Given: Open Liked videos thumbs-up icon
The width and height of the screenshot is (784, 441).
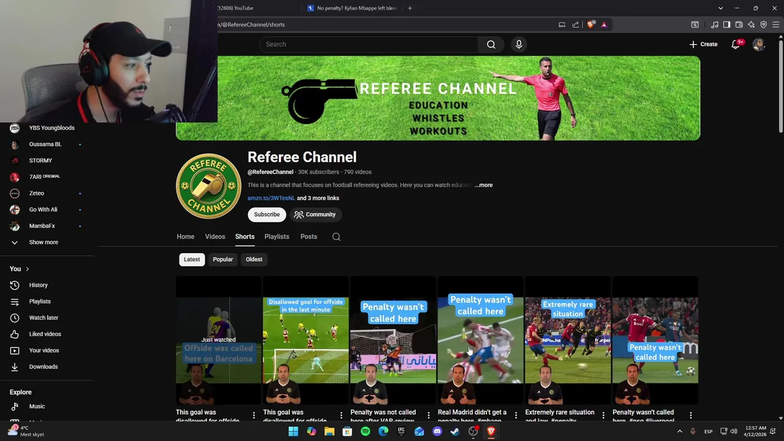Looking at the screenshot, I should click(x=15, y=334).
